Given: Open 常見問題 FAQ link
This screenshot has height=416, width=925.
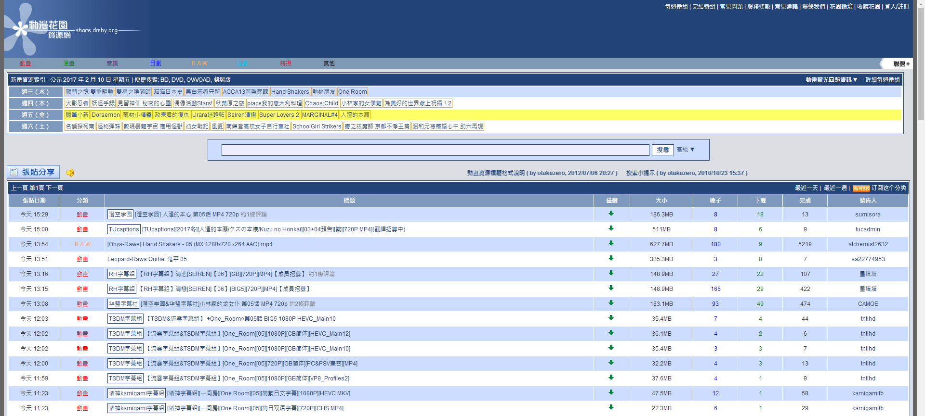Looking at the screenshot, I should point(731,7).
